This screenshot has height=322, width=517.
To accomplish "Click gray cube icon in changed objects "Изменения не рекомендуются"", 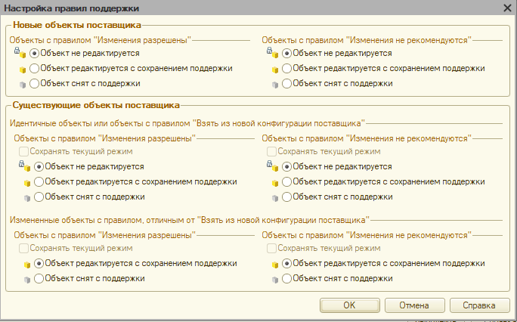I will click(275, 280).
